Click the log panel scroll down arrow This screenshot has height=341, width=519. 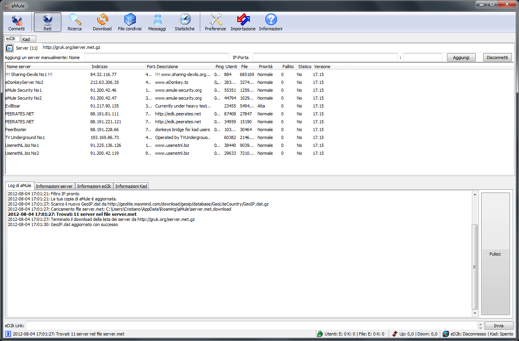point(475,313)
